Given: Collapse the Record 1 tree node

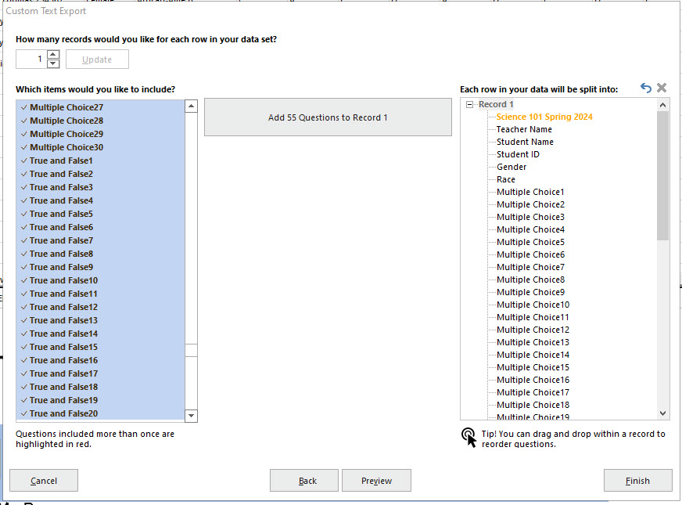Looking at the screenshot, I should click(x=469, y=103).
